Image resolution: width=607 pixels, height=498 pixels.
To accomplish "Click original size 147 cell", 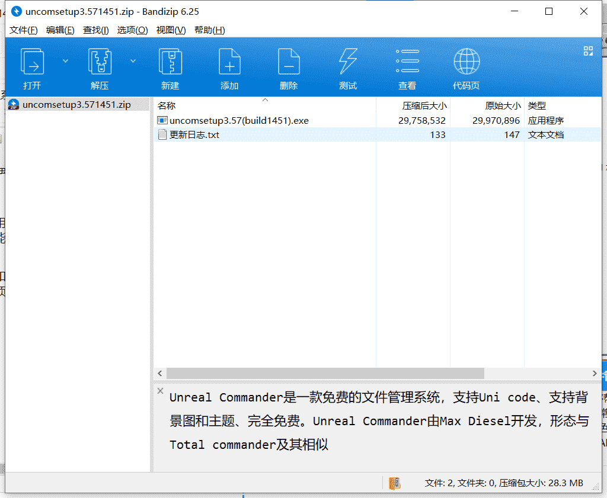I will (512, 134).
